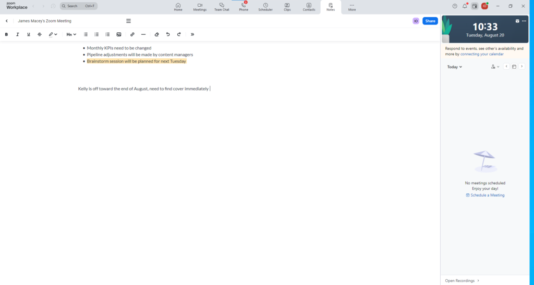Expand the Open Recordings section
534x285 pixels.
(462, 280)
